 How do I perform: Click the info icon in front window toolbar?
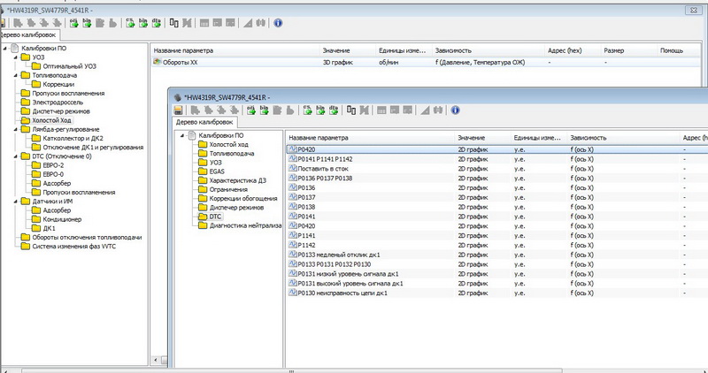[455, 110]
